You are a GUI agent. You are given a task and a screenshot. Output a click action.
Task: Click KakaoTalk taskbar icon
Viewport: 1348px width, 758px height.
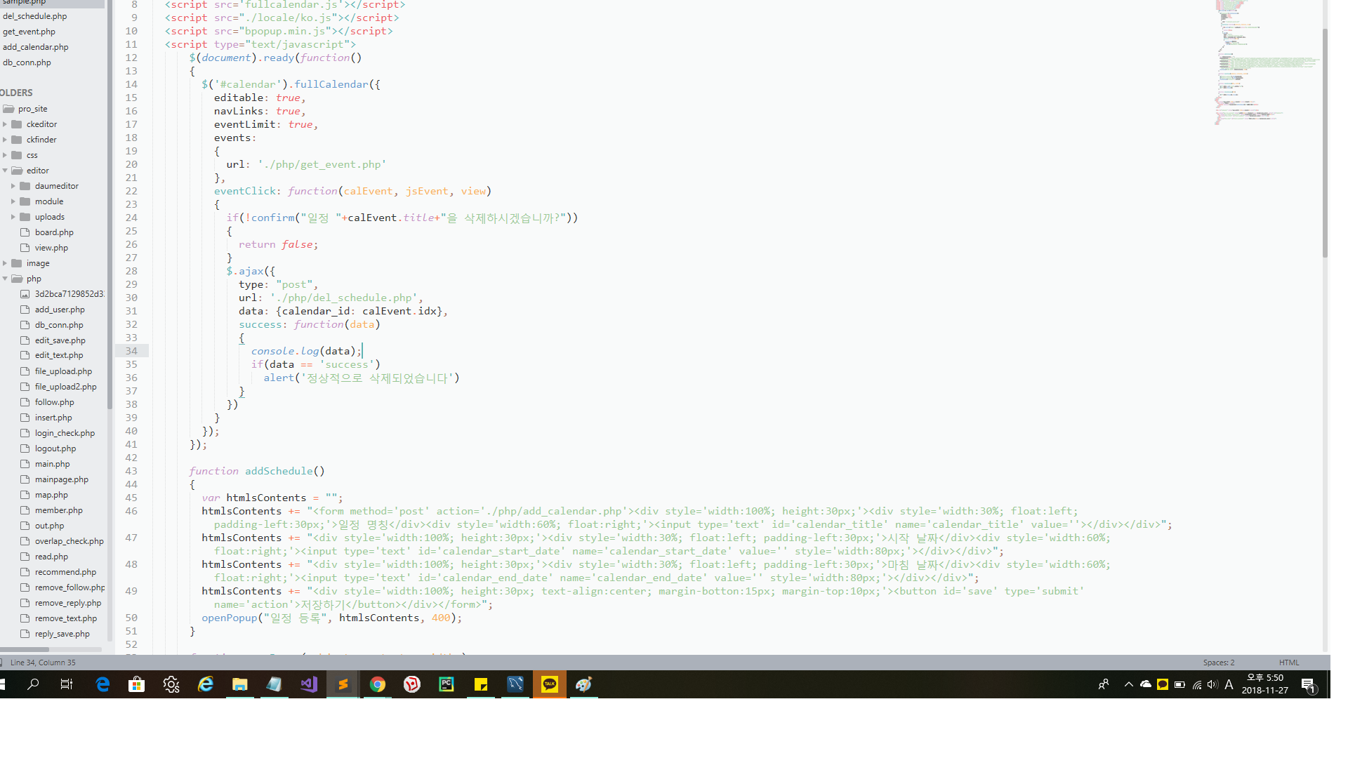click(x=550, y=684)
